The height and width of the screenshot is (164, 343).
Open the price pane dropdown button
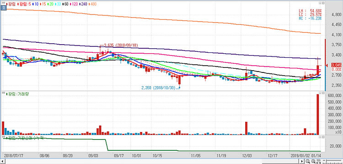point(320,3)
